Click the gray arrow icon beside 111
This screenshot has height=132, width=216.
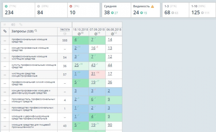202,13
